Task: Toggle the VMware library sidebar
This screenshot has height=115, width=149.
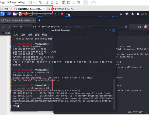Action: 64,3
